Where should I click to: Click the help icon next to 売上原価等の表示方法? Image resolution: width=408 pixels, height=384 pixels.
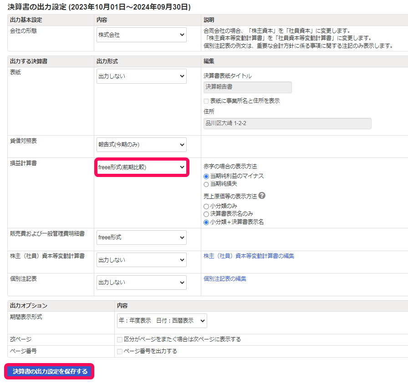(262, 196)
